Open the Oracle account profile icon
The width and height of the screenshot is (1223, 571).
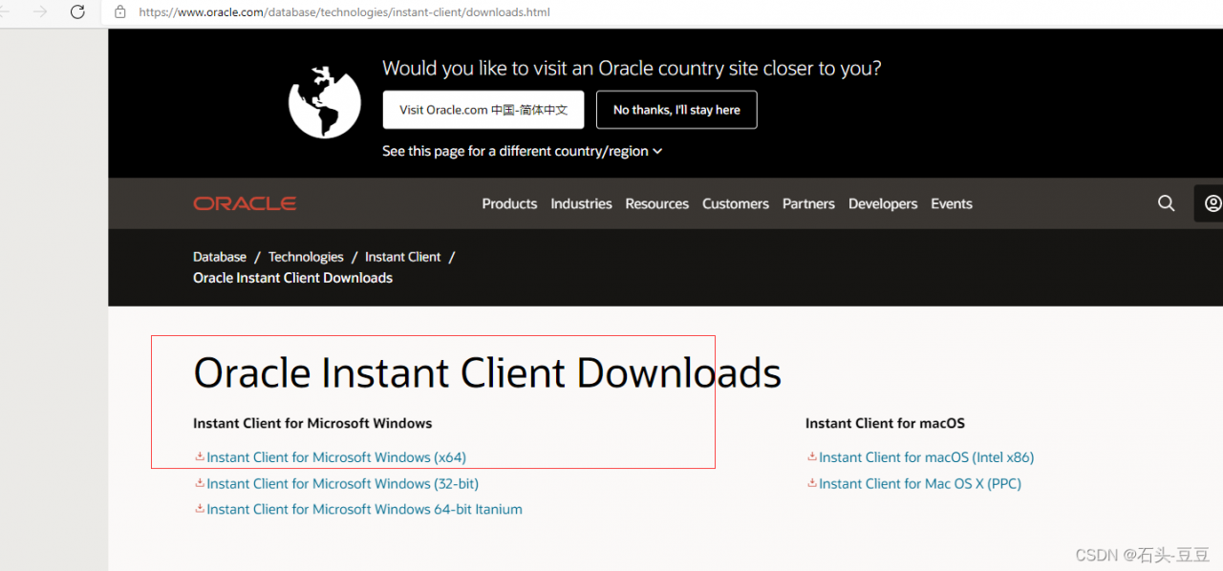(x=1212, y=203)
